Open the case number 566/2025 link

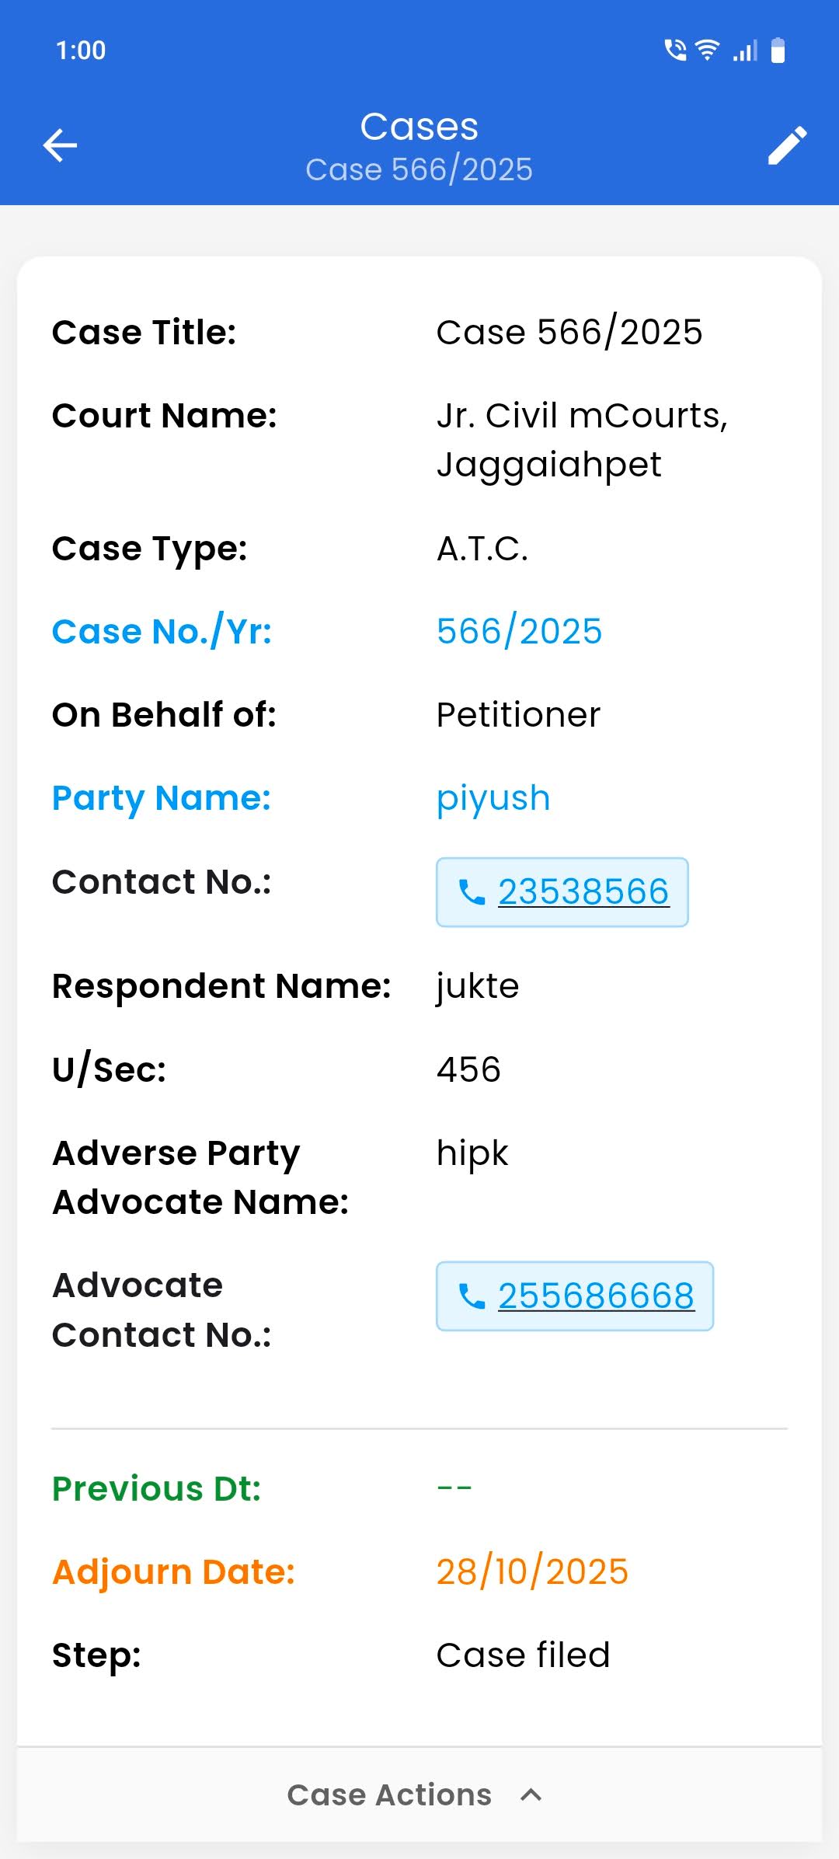pos(518,631)
